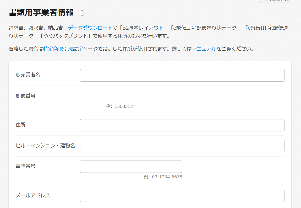Focus the 電話番号 input box
The width and height of the screenshot is (301, 208).
point(131,167)
